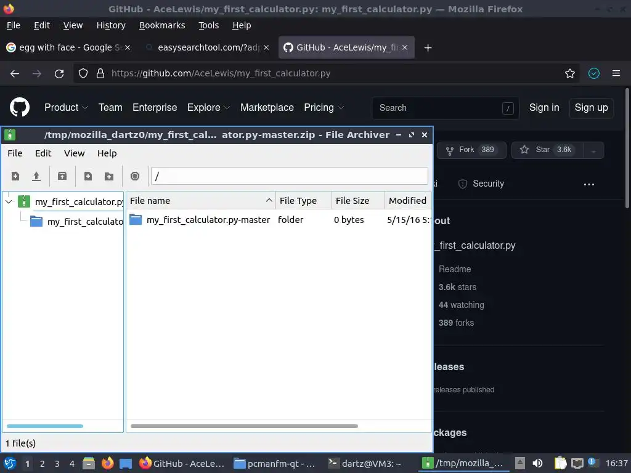Close the easysearchtool.com tab
631x473 pixels.
point(266,47)
